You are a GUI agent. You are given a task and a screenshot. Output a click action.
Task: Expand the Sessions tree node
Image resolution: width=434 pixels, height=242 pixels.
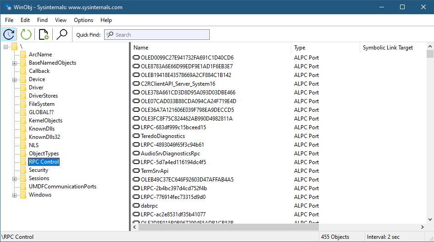(x=15, y=178)
